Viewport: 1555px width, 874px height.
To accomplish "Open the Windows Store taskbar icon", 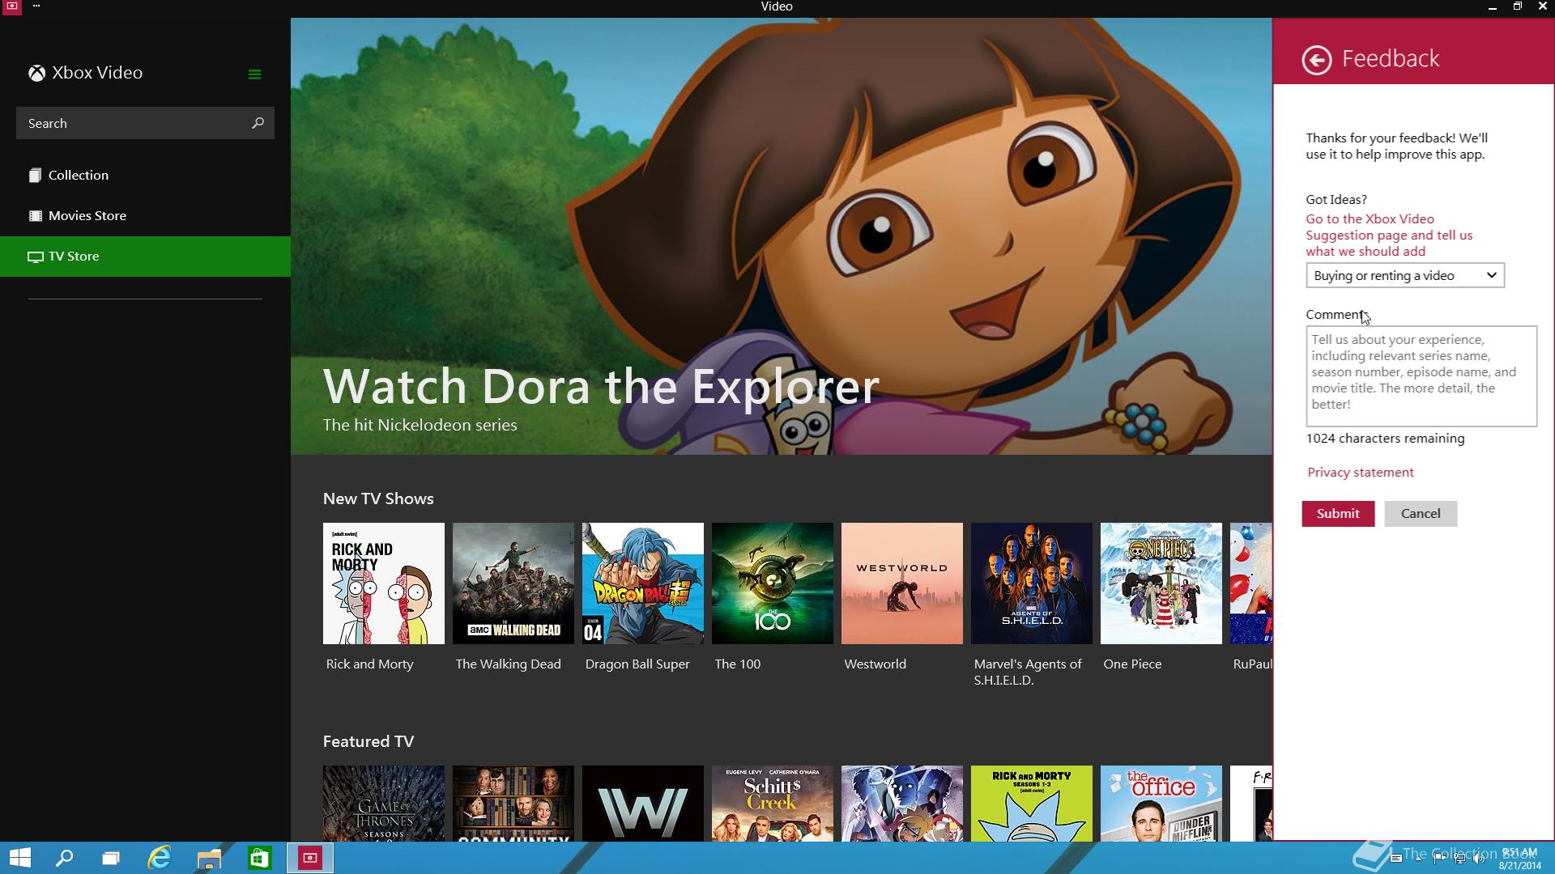I will [259, 858].
